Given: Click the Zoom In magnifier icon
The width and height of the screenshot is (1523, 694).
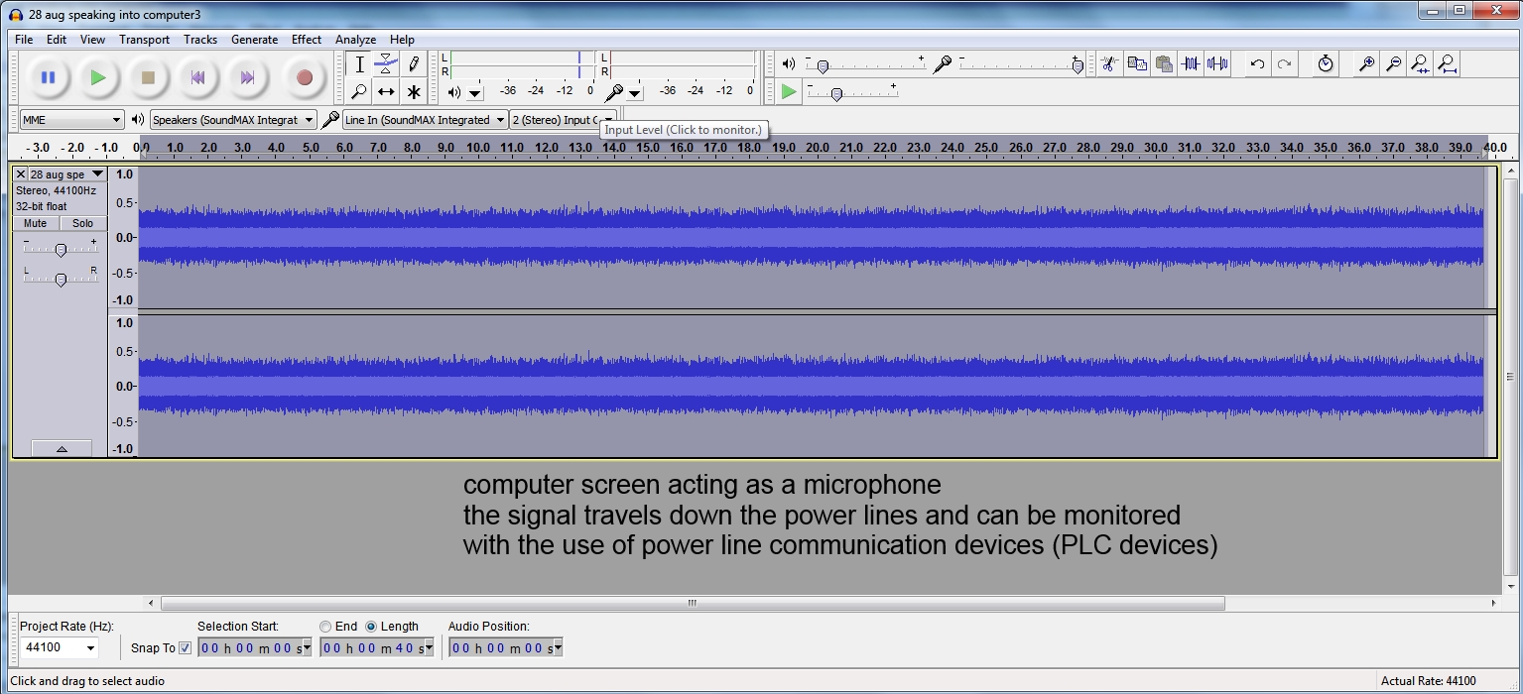Looking at the screenshot, I should (1366, 64).
